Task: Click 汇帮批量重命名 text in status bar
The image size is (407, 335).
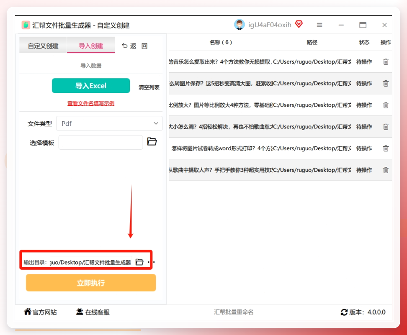Action: pos(234,312)
